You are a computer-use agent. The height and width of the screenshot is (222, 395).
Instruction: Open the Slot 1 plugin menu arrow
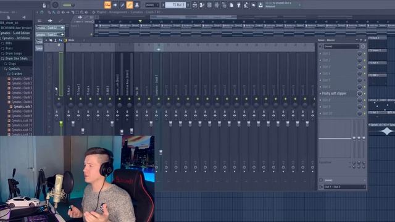point(320,54)
